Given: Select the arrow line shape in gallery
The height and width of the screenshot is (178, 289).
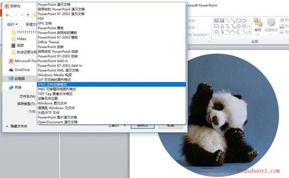Looking at the screenshot, I should [233, 21].
